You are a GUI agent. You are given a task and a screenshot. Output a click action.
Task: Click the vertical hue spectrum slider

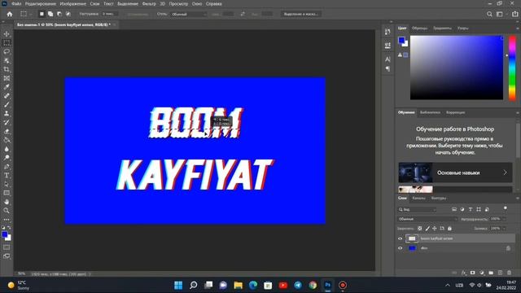pyautogui.click(x=512, y=68)
